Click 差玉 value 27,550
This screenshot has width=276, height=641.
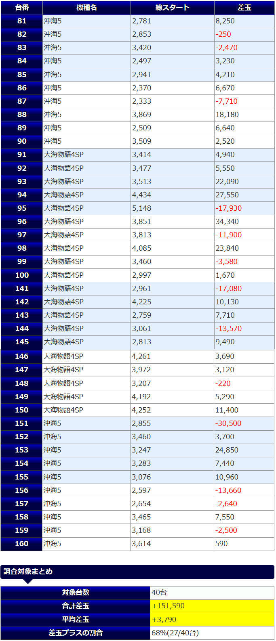[227, 195]
